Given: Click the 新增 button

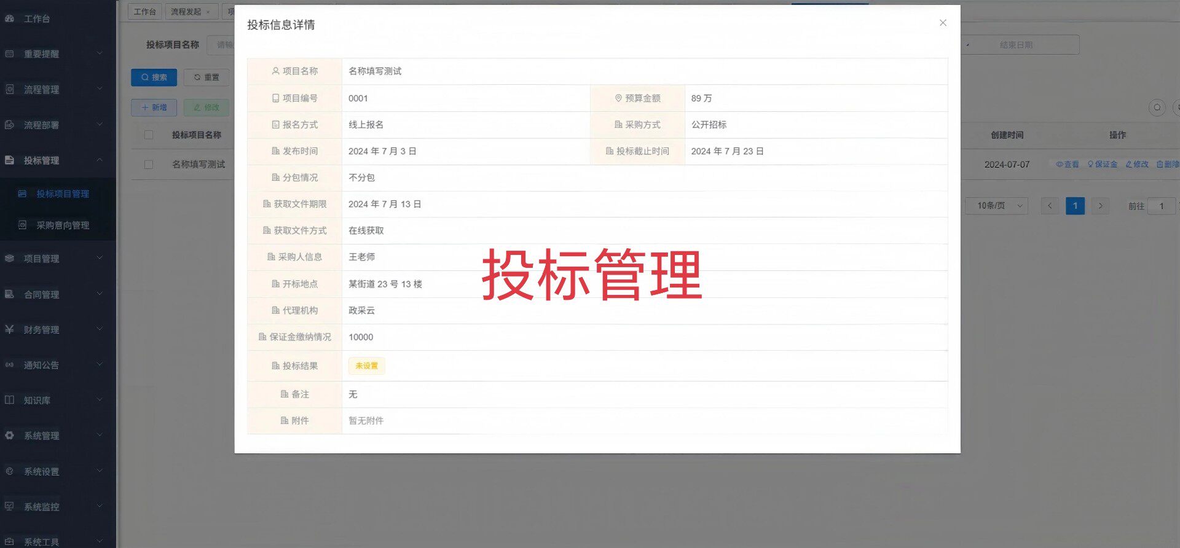Looking at the screenshot, I should coord(154,108).
